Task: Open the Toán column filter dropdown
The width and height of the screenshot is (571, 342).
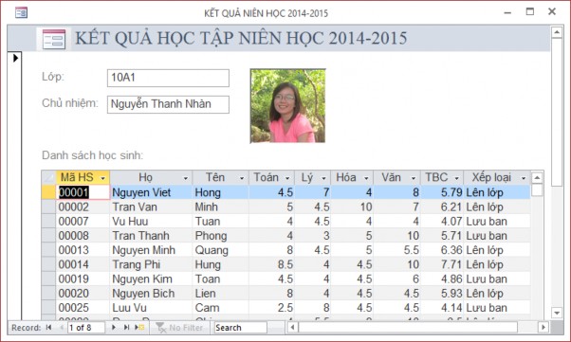Action: tap(287, 178)
